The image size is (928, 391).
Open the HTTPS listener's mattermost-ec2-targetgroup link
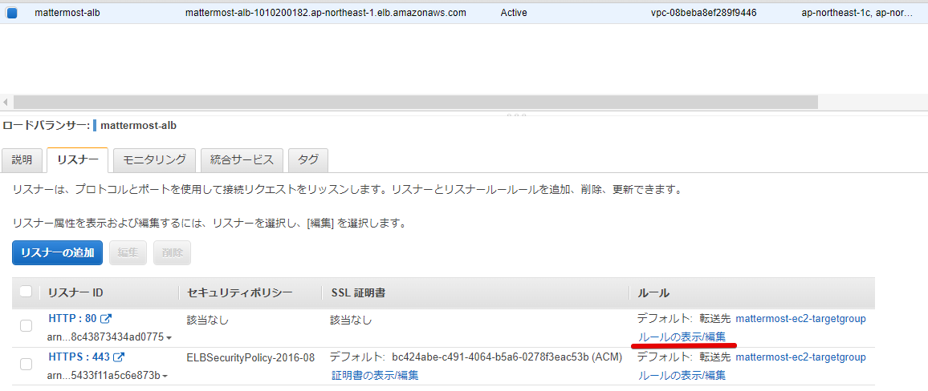point(800,357)
